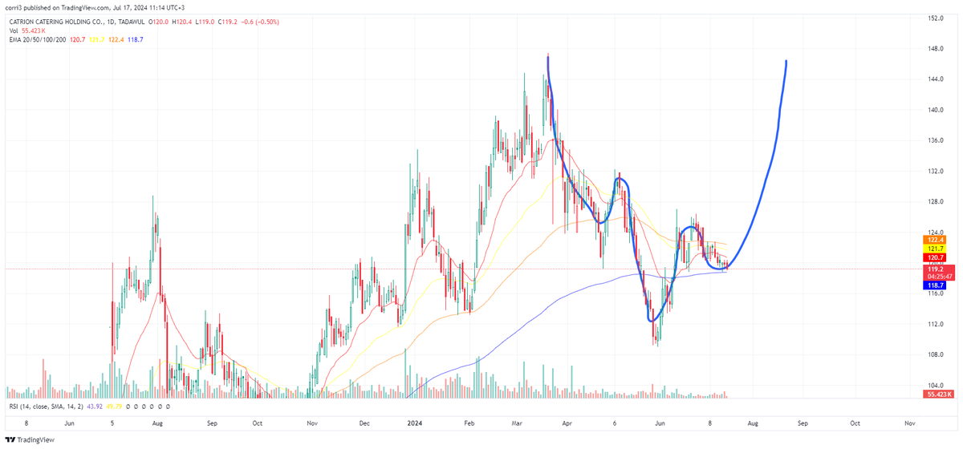Click the 112.0 price scale label

[x=937, y=325]
